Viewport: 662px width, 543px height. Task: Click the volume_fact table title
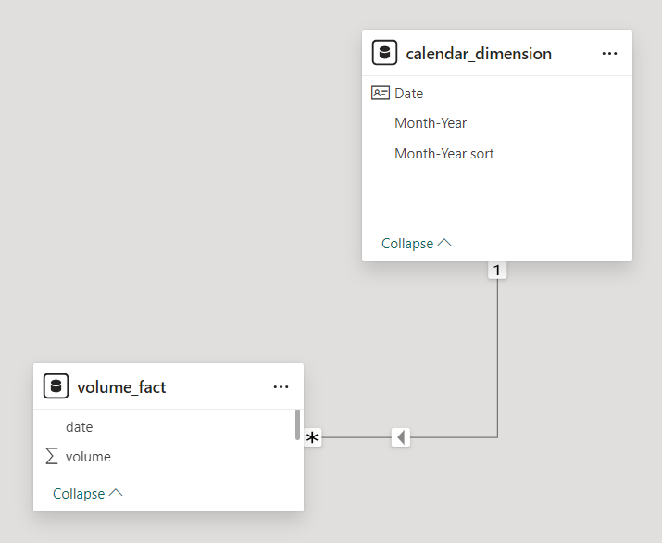pyautogui.click(x=121, y=387)
